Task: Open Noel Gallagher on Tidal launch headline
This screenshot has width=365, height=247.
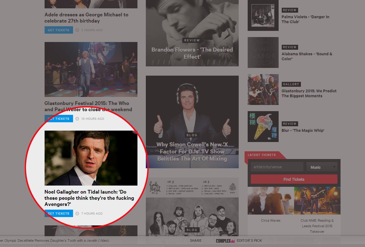Action: point(89,198)
